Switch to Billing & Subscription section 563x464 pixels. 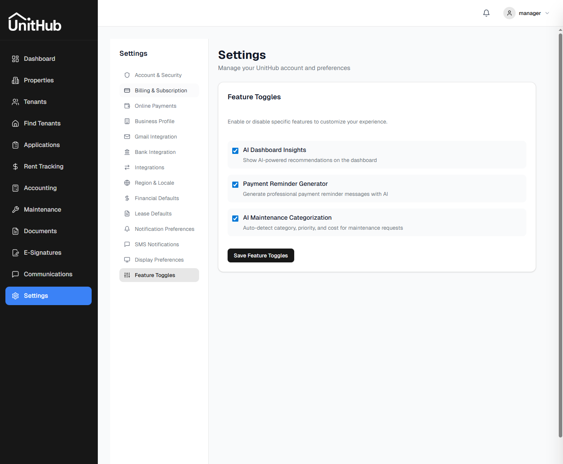click(160, 90)
